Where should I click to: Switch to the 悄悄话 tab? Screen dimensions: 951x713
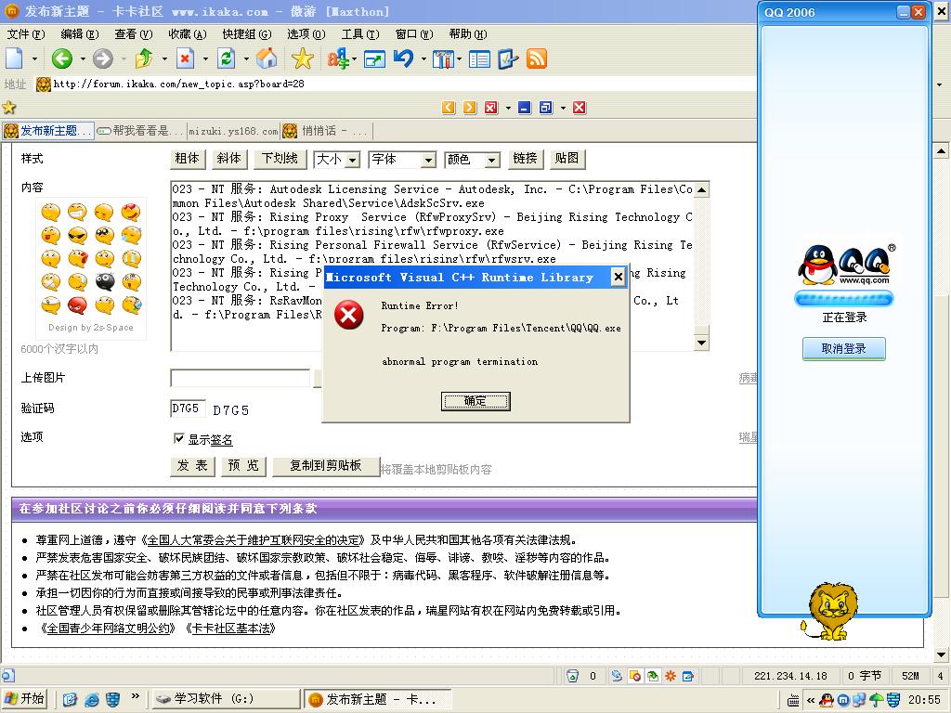pyautogui.click(x=326, y=131)
